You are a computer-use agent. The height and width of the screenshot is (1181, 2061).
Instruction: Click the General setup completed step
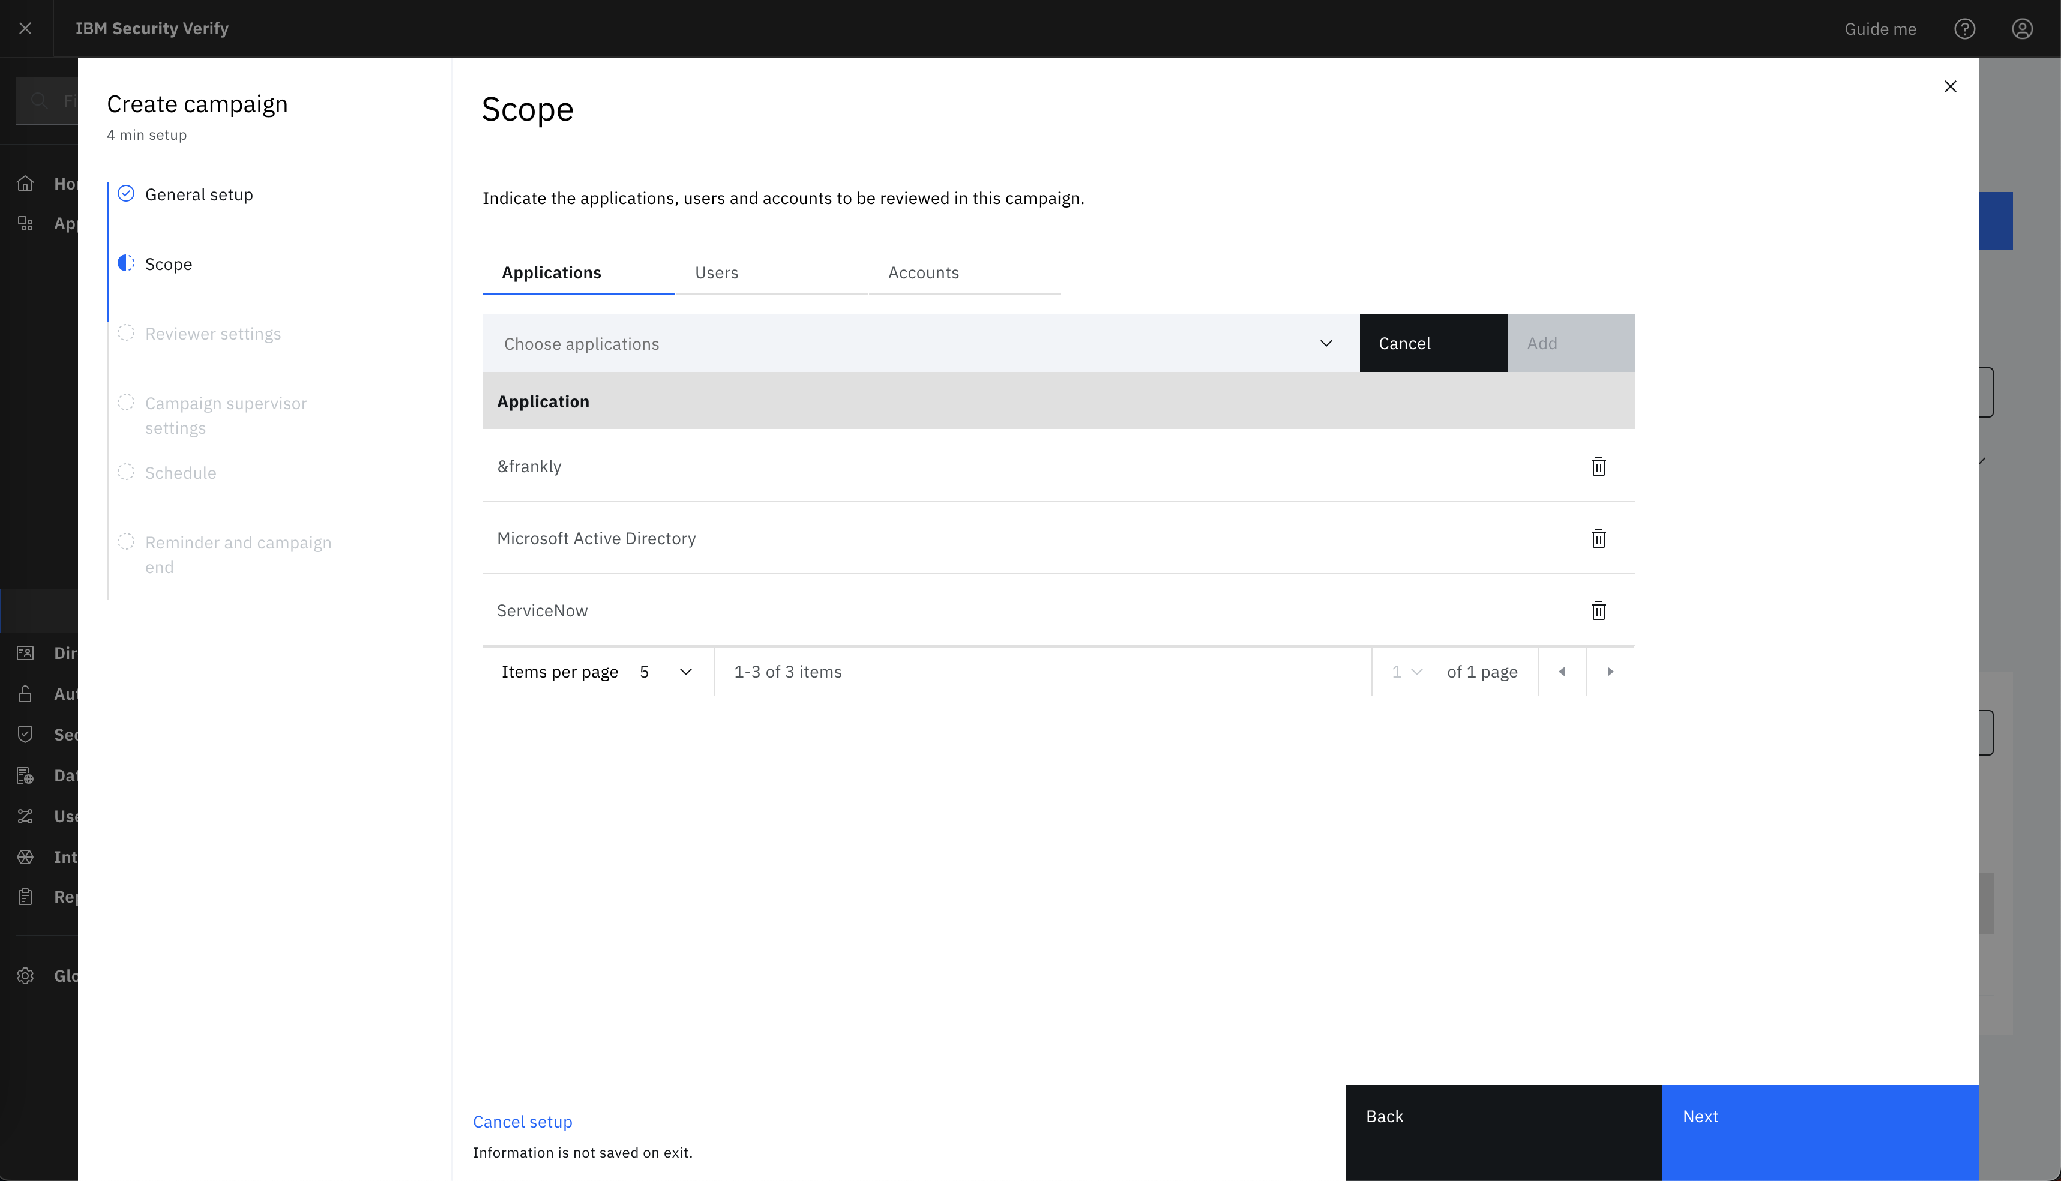(199, 194)
